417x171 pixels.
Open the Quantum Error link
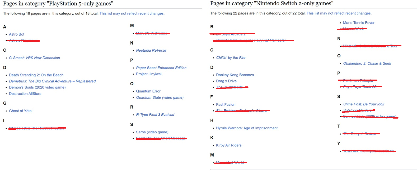[148, 91]
